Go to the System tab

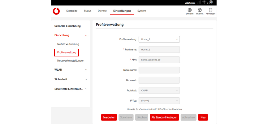point(142,11)
